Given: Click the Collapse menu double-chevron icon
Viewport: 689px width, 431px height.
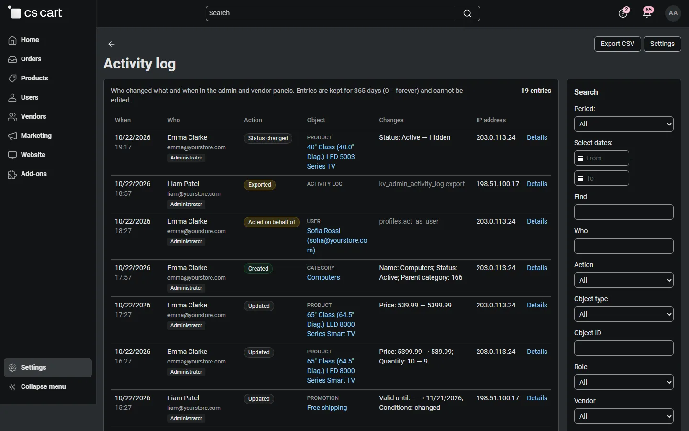Looking at the screenshot, I should 12,387.
